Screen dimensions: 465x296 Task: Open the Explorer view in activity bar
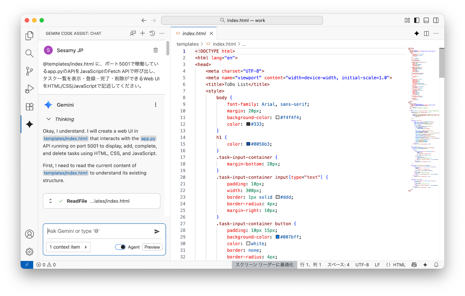(x=29, y=36)
